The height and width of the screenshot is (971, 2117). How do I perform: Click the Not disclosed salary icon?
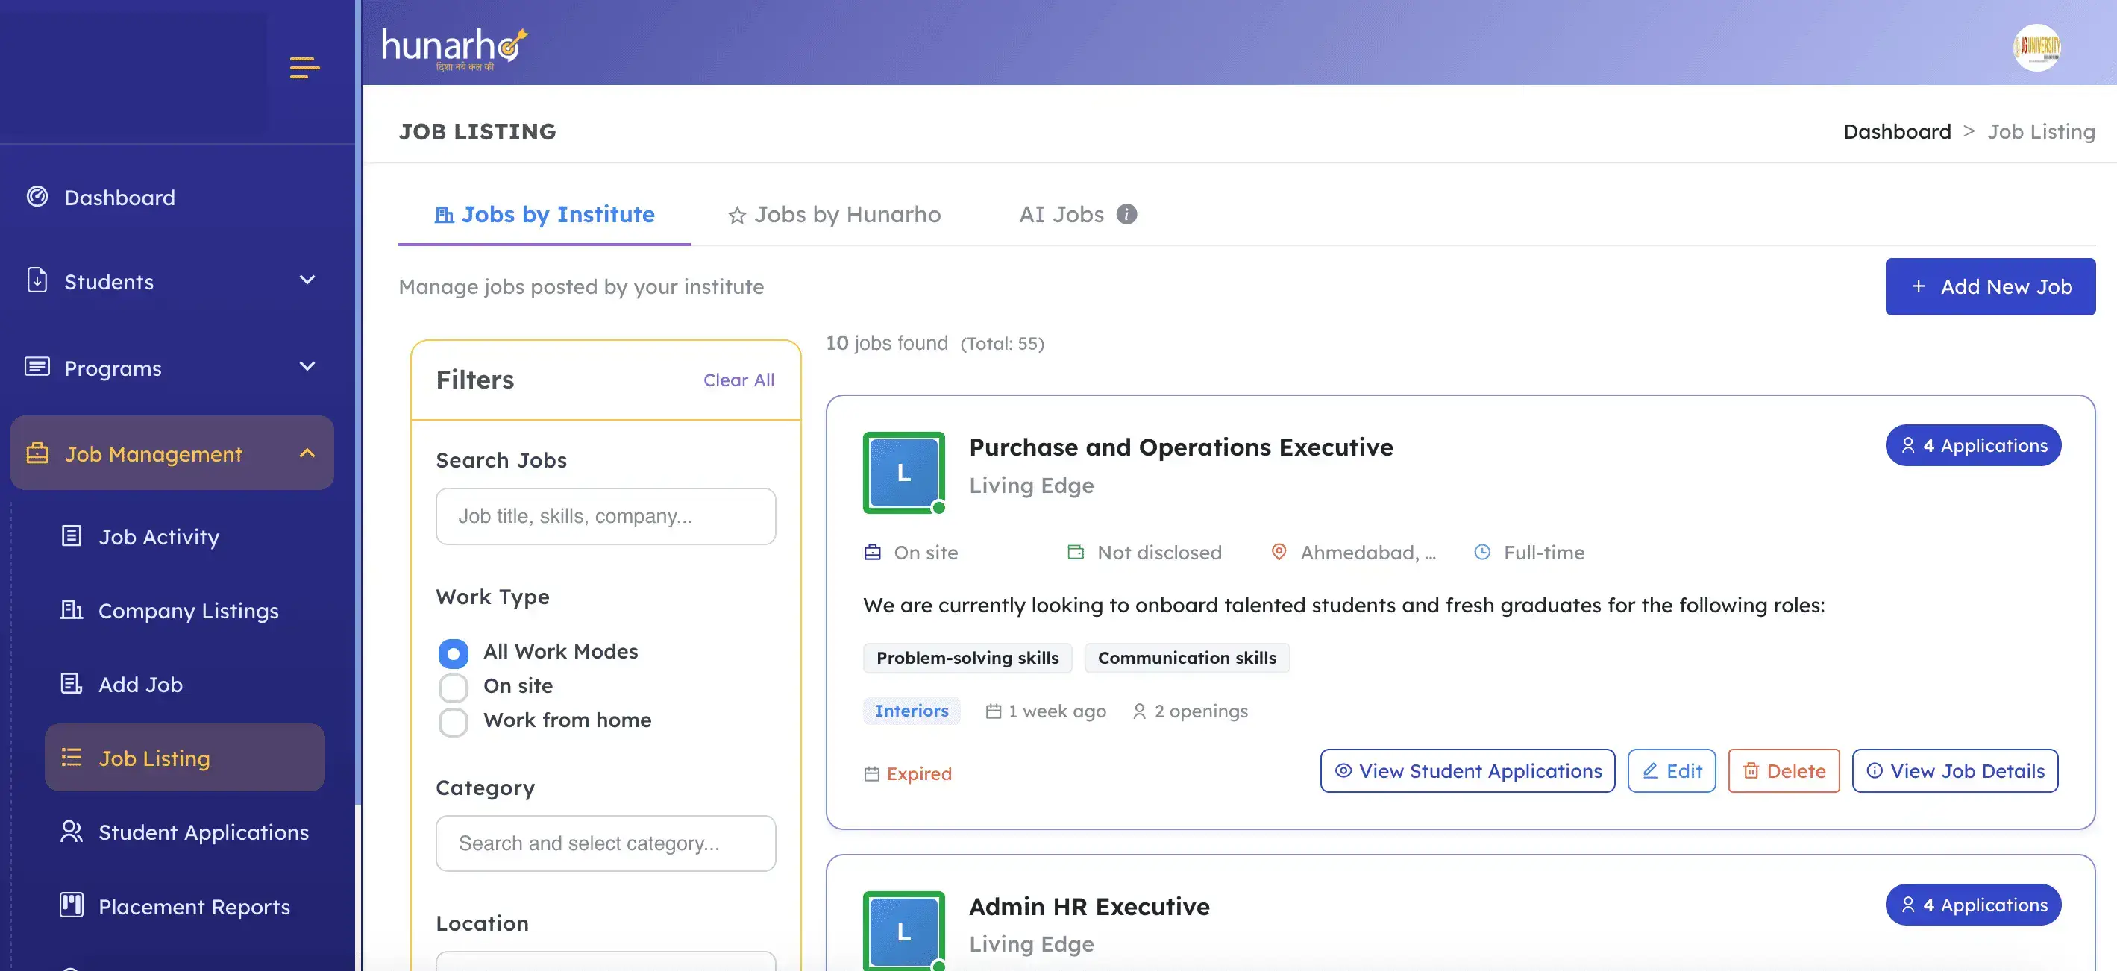(x=1076, y=552)
